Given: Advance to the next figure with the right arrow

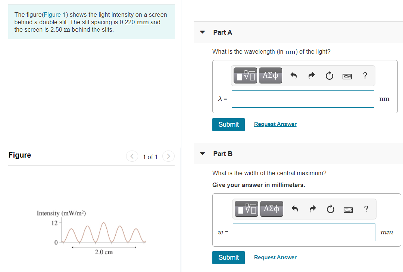Looking at the screenshot, I should click(168, 156).
